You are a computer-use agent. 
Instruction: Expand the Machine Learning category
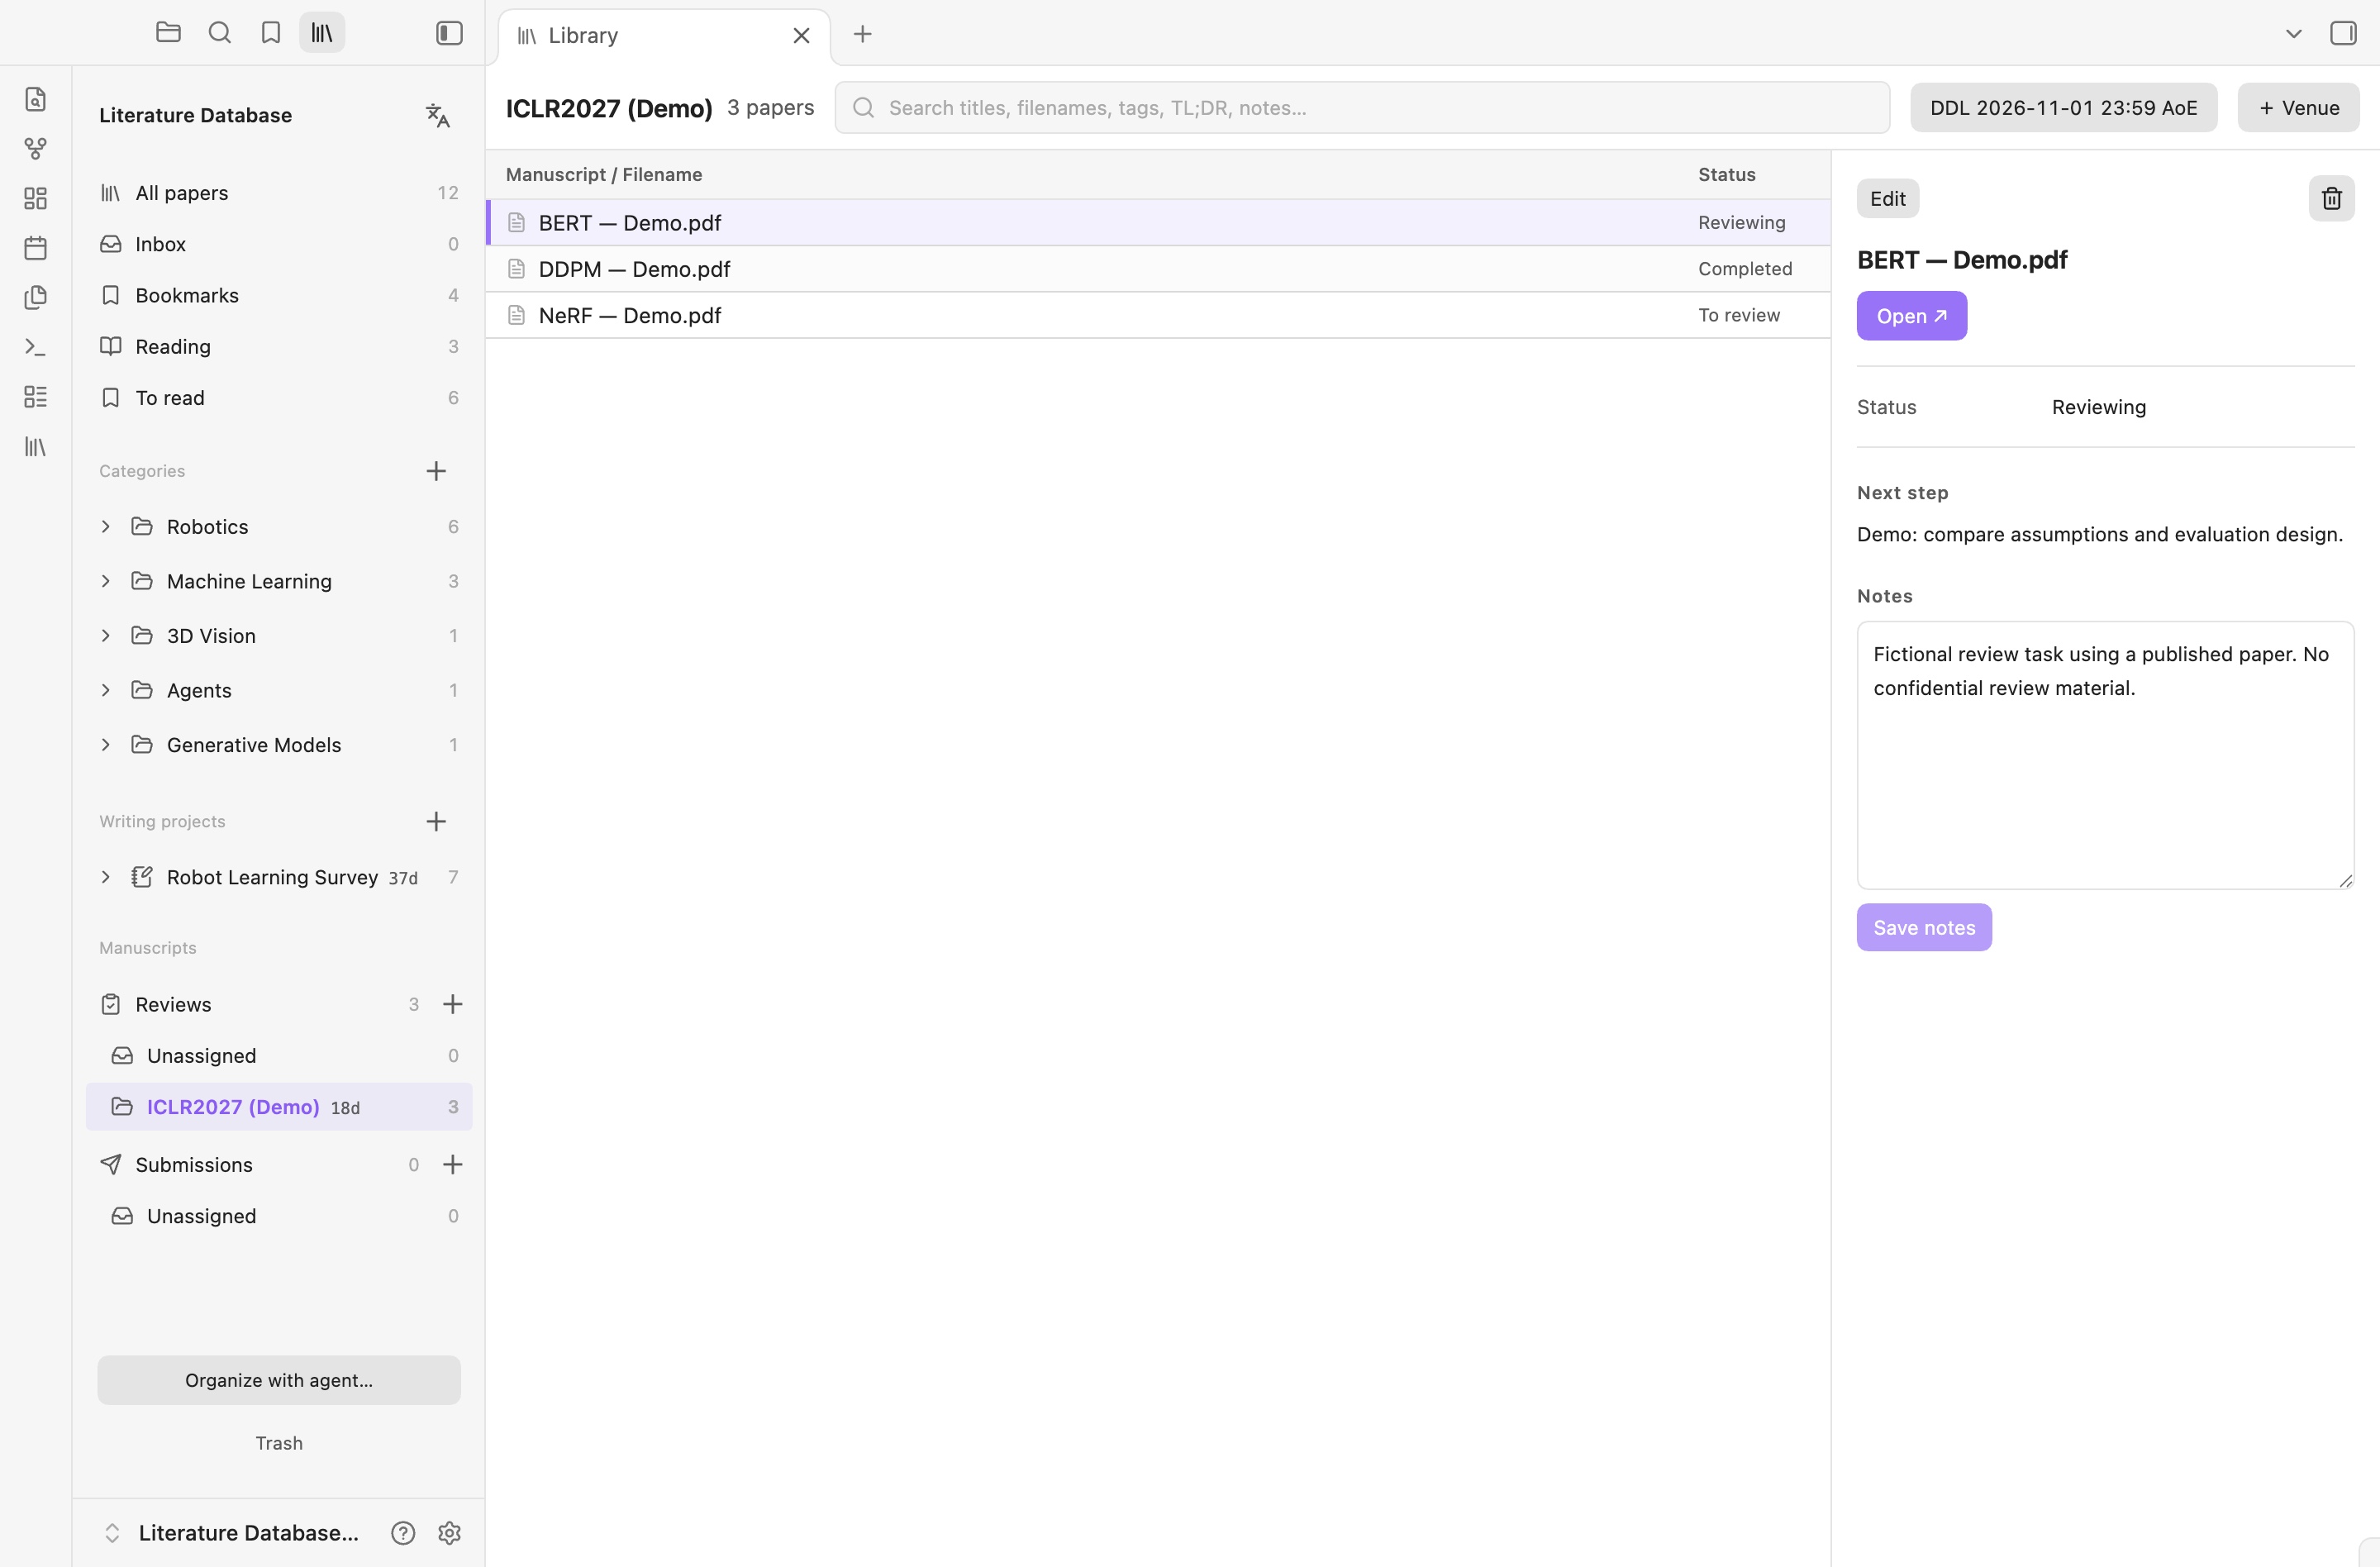click(105, 581)
